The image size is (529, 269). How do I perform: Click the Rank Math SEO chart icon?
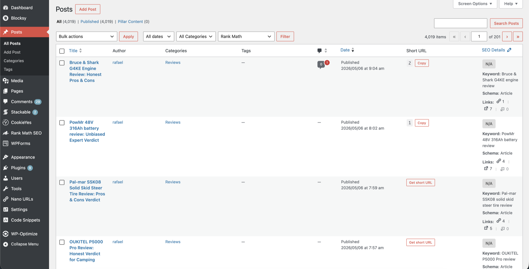tap(6, 133)
